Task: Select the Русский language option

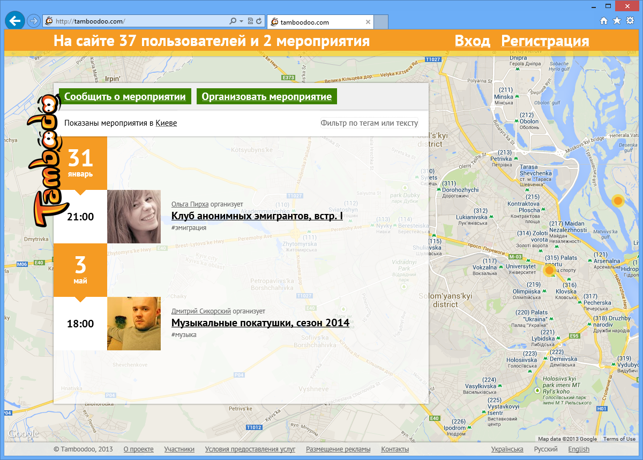Action: pos(546,449)
